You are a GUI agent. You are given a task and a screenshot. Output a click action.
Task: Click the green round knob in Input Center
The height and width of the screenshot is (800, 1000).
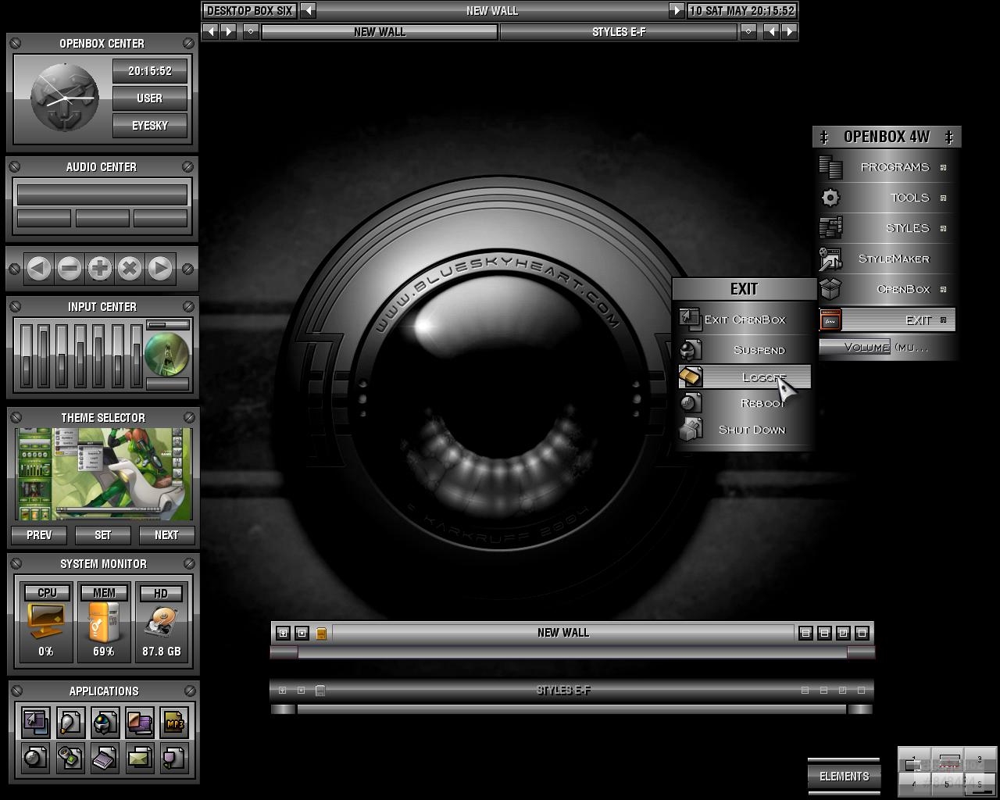[x=166, y=353]
